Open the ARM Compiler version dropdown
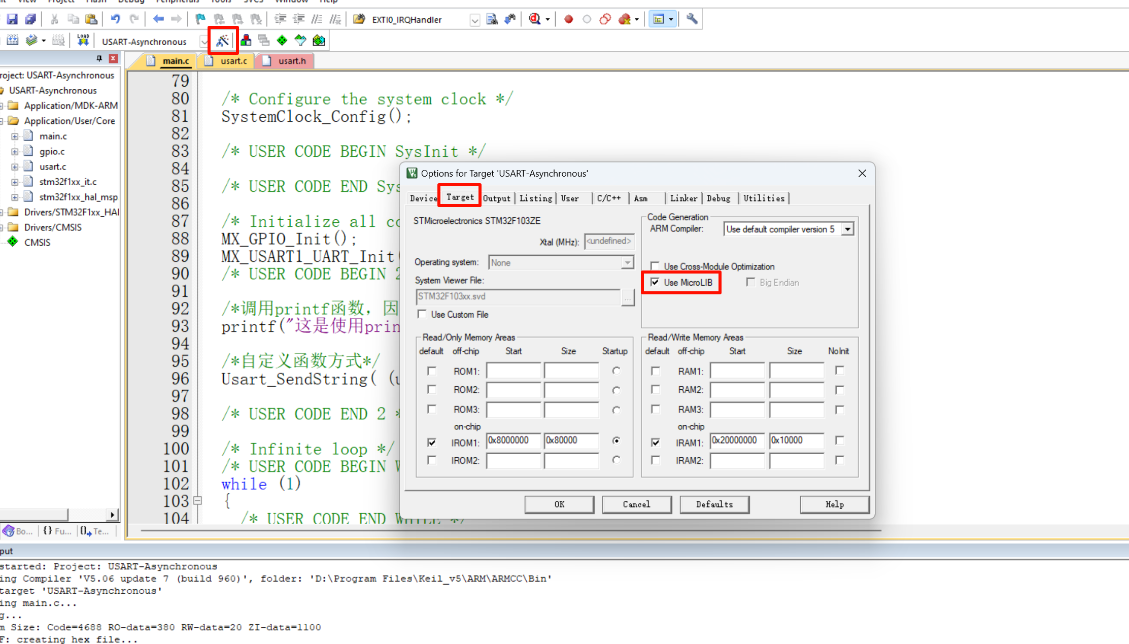Image resolution: width=1129 pixels, height=644 pixels. tap(847, 229)
